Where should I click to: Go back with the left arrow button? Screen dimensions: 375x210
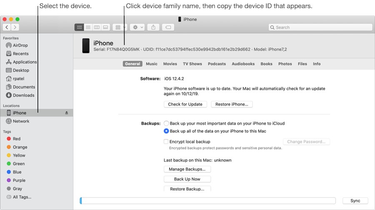[7, 27]
